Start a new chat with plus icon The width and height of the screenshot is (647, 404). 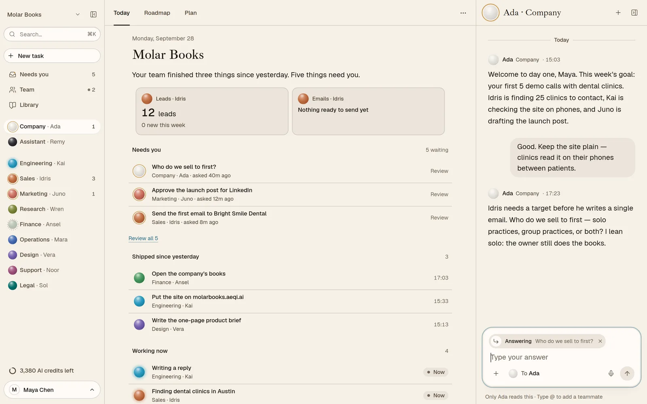click(618, 13)
